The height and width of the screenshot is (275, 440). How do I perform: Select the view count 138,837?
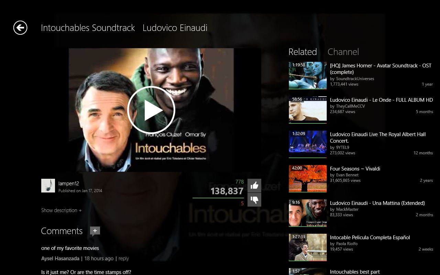[x=227, y=191]
